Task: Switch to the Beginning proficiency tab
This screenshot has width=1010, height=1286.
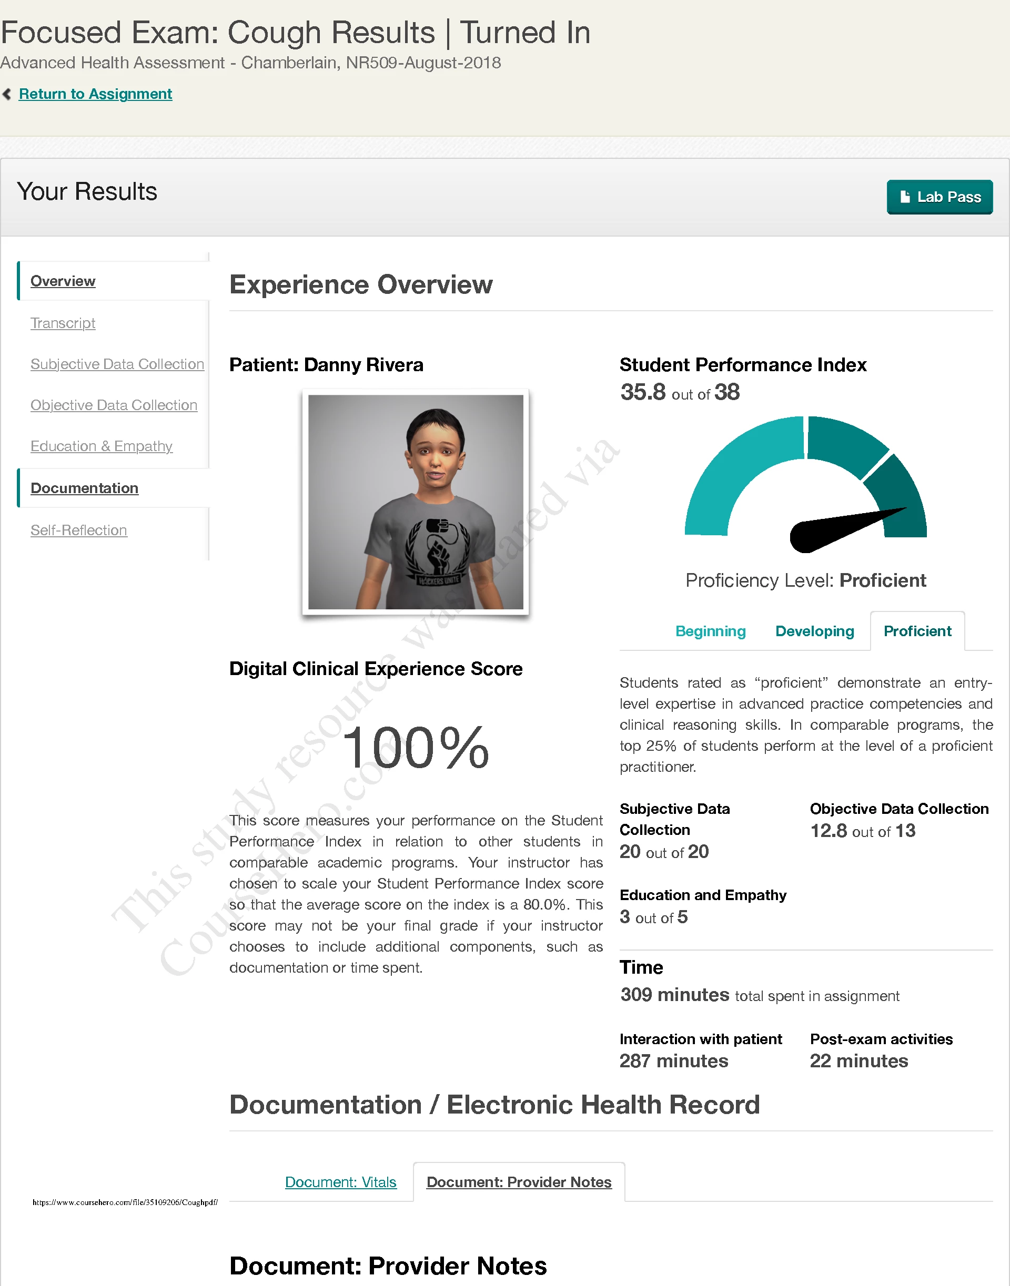Action: coord(710,631)
